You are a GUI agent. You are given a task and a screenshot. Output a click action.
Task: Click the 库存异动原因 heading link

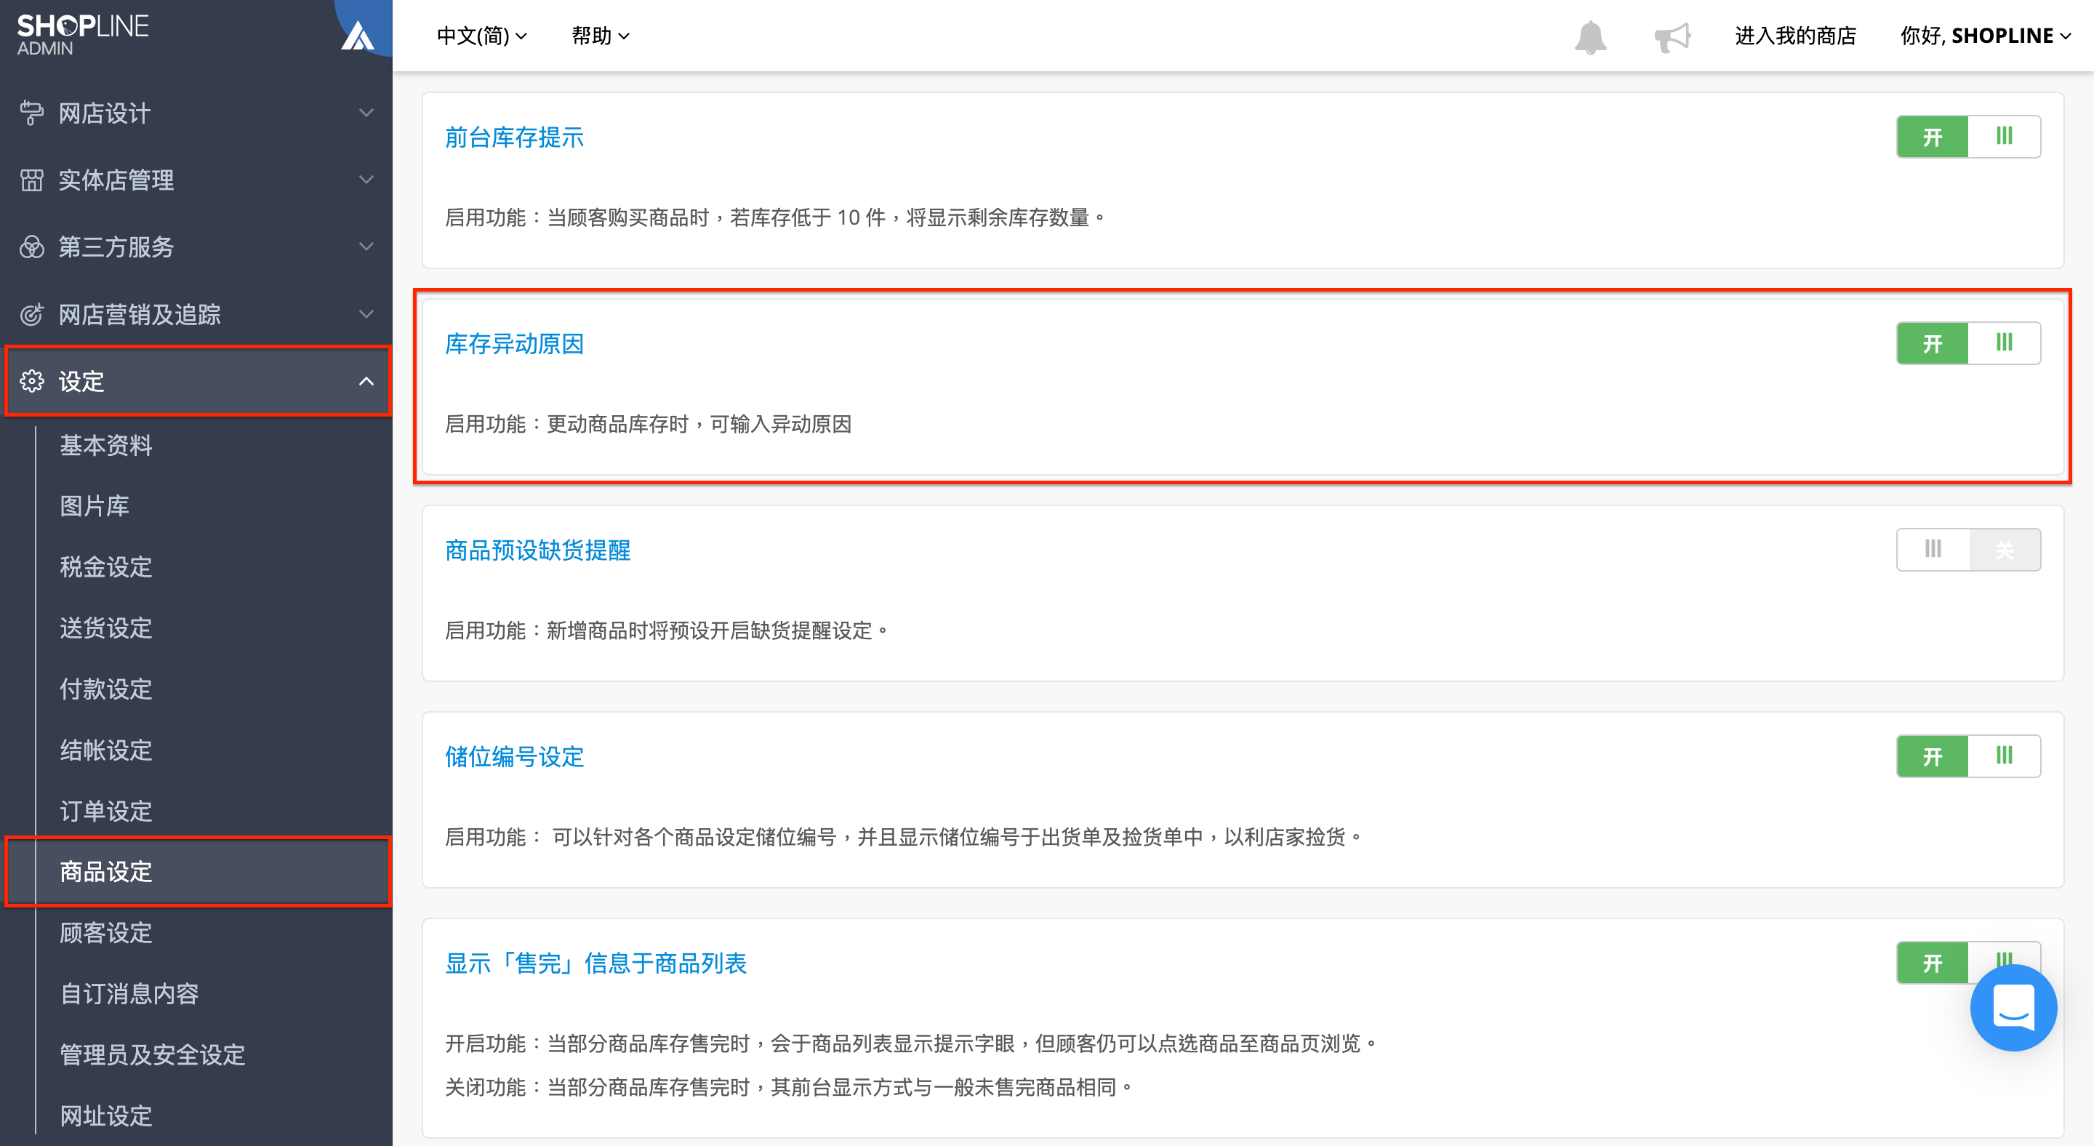coord(514,344)
